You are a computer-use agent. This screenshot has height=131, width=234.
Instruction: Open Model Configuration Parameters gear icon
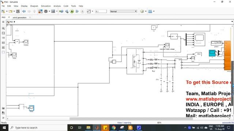[x=46, y=11]
